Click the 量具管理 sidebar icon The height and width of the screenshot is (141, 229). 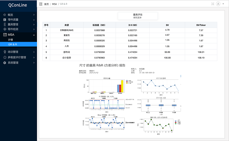tap(5, 24)
